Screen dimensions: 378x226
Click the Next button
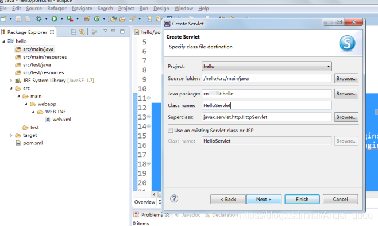(264, 199)
